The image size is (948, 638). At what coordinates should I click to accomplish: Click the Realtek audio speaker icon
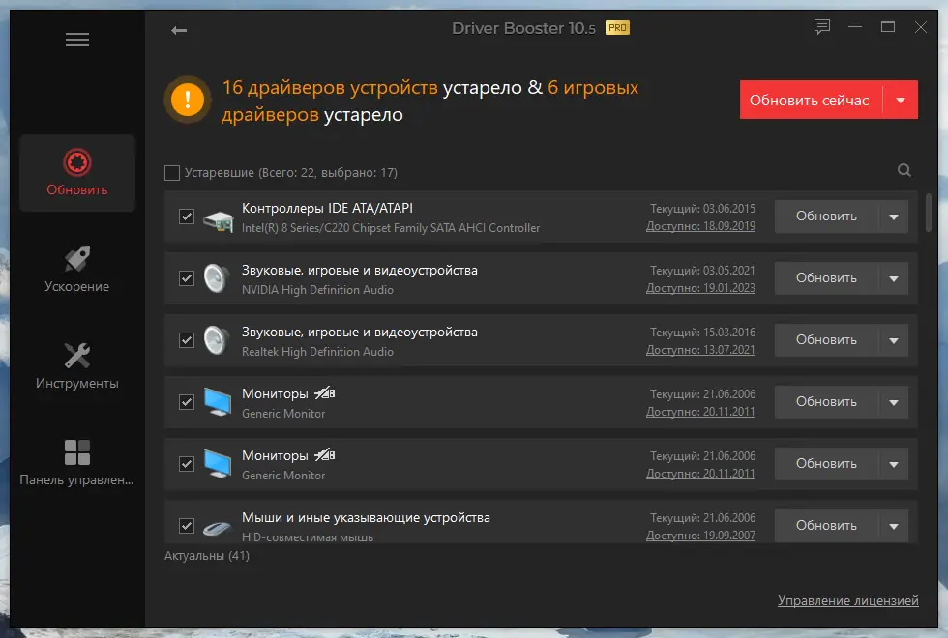pos(217,340)
